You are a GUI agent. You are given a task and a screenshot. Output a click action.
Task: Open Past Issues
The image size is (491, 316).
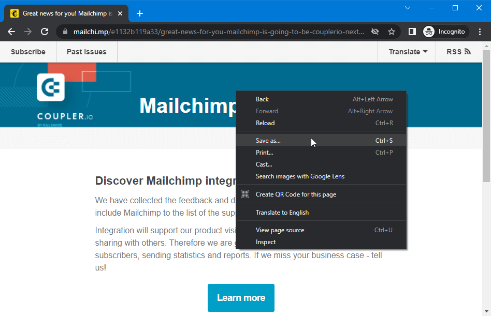tap(86, 52)
